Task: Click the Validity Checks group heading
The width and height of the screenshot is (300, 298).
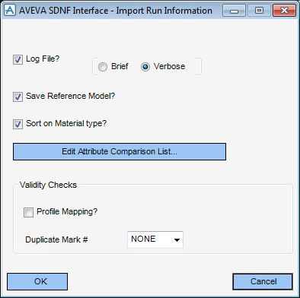Action: click(x=48, y=185)
